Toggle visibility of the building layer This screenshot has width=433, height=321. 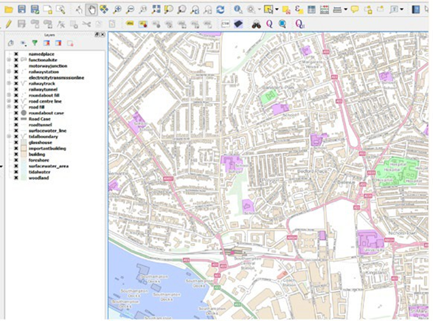click(x=16, y=154)
